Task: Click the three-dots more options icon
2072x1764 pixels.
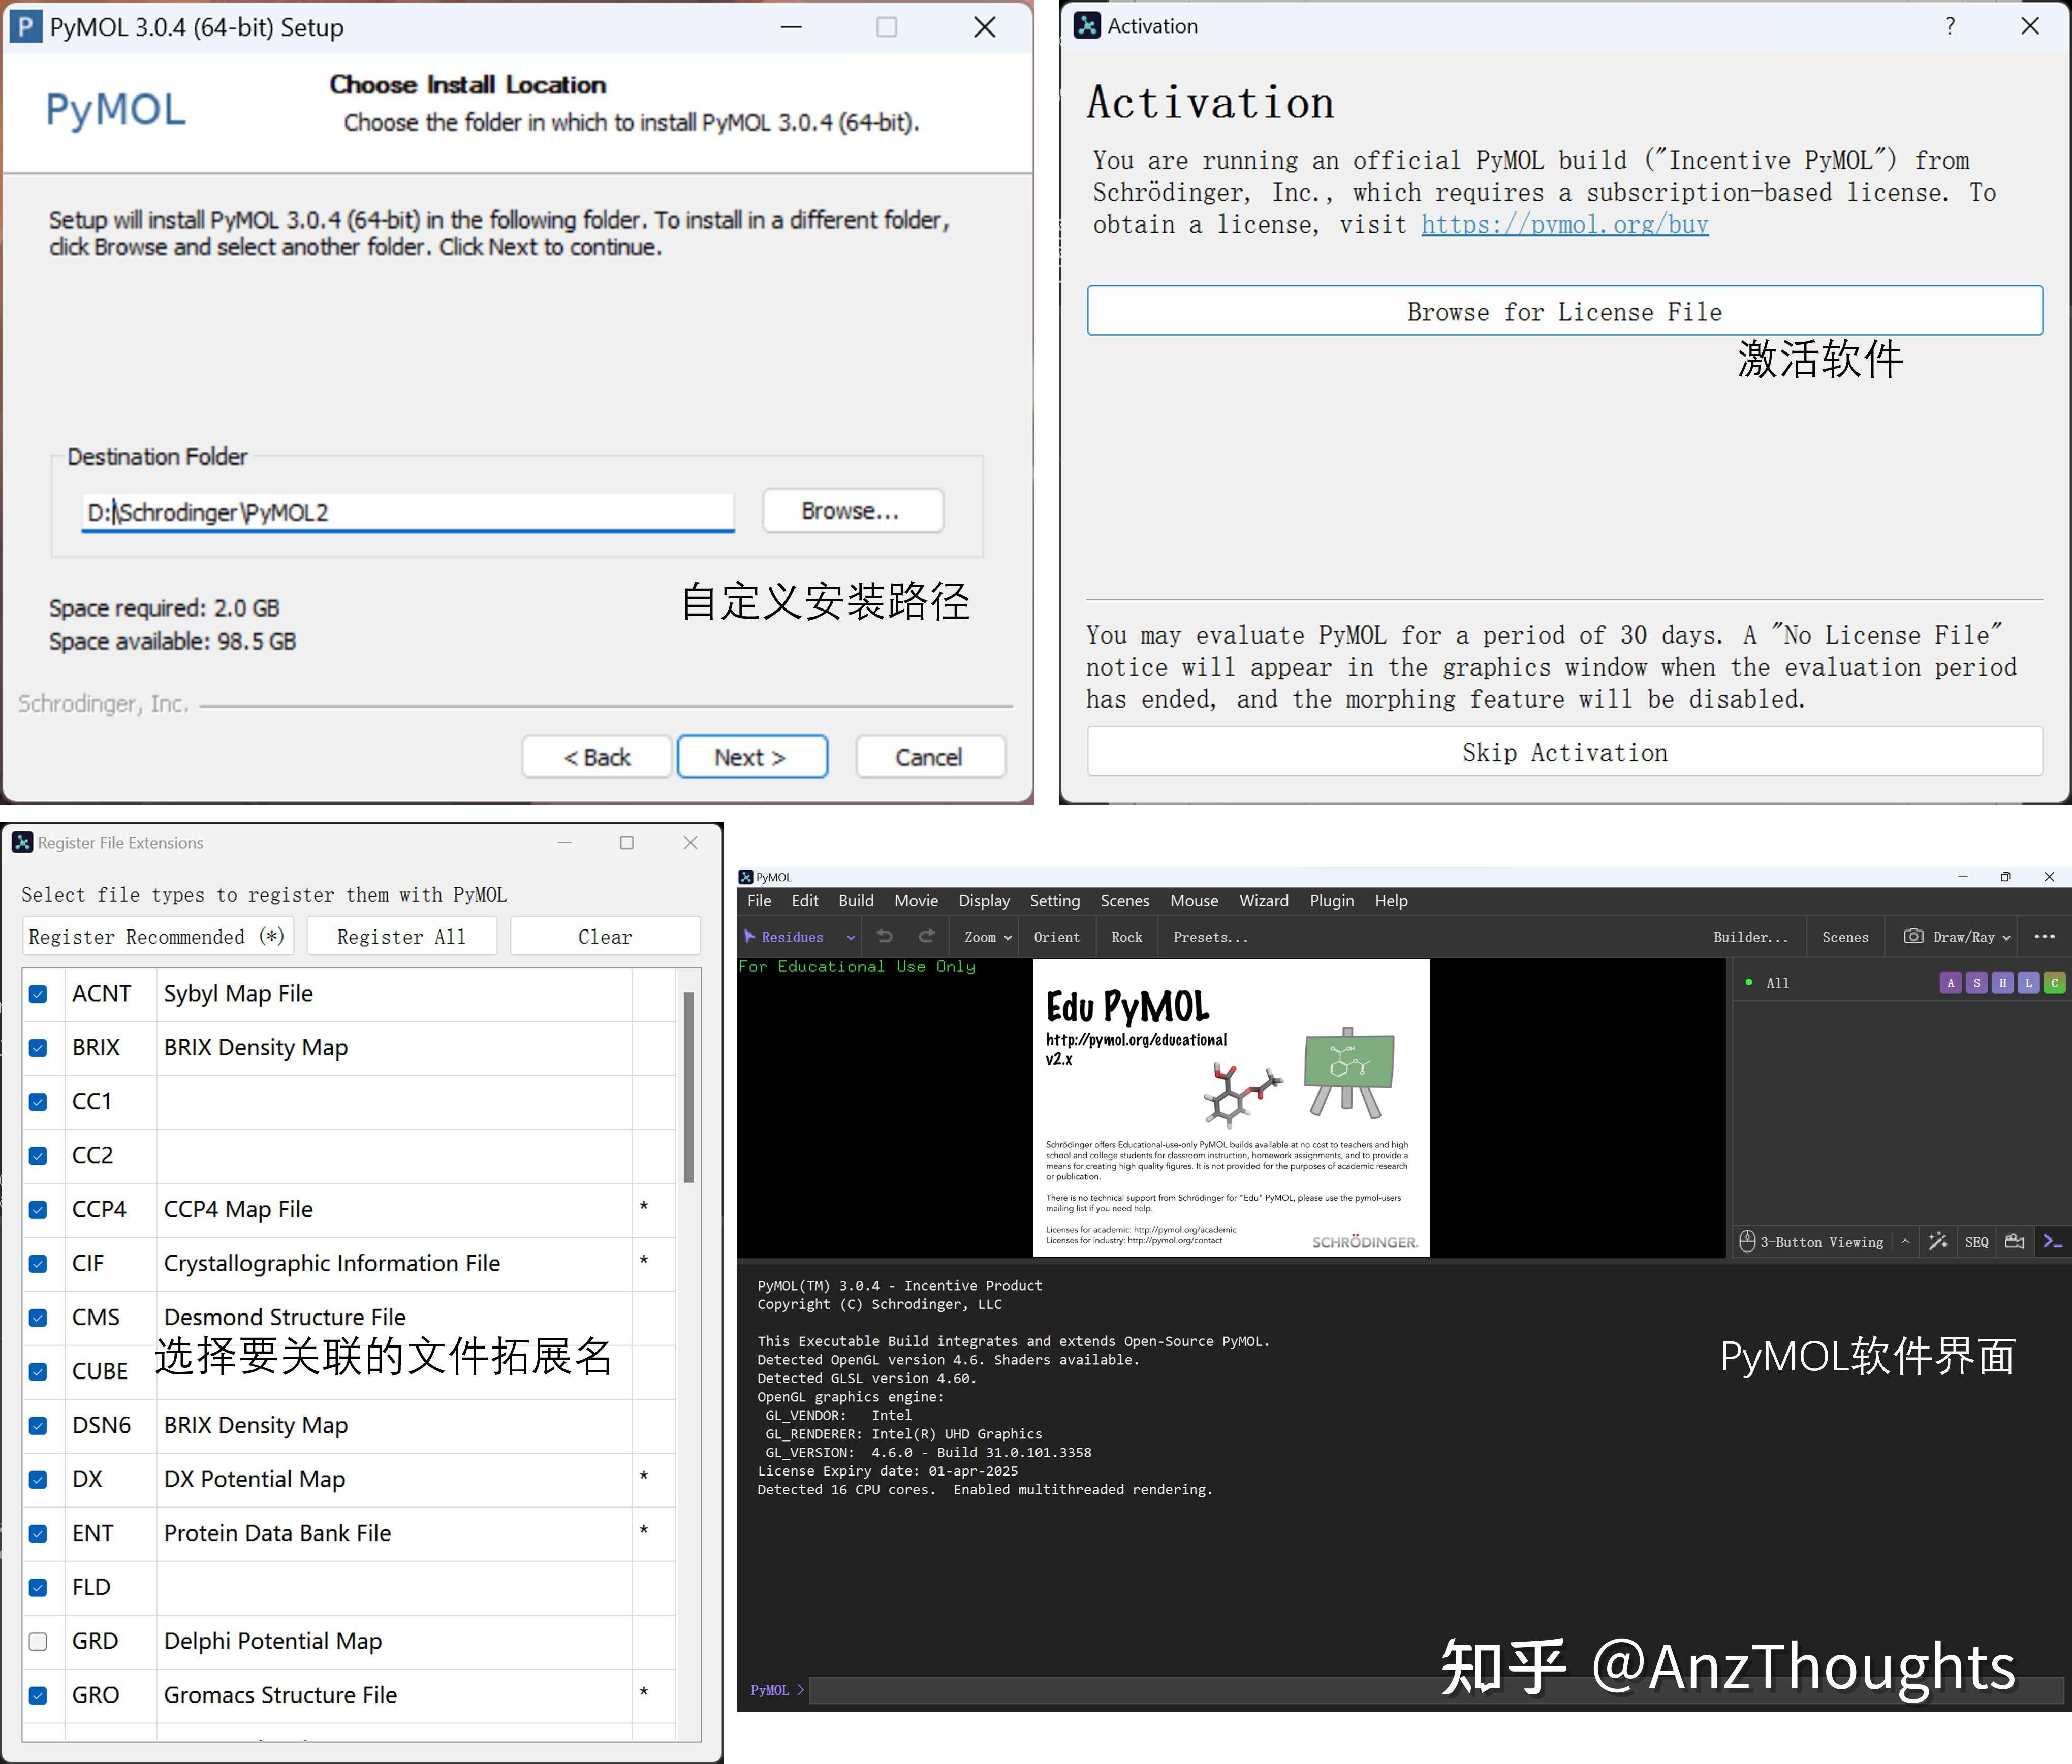Action: [x=2044, y=937]
